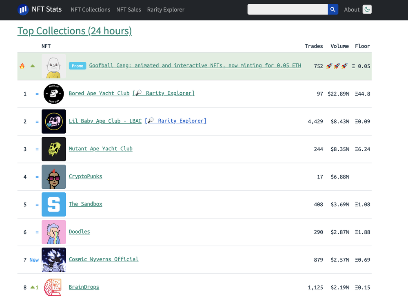This screenshot has height=299, width=408.
Task: Select the Ξ44.8 floor value
Action: pos(362,94)
